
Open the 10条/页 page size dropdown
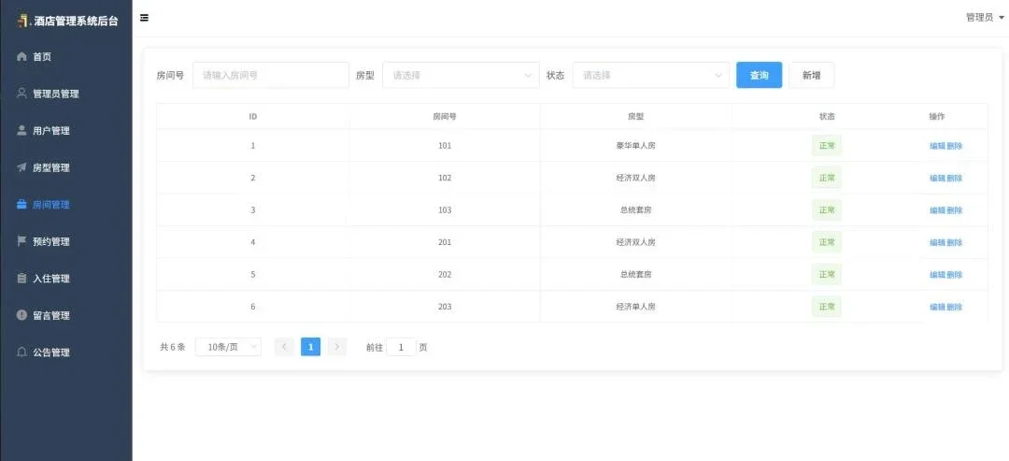[x=229, y=347]
